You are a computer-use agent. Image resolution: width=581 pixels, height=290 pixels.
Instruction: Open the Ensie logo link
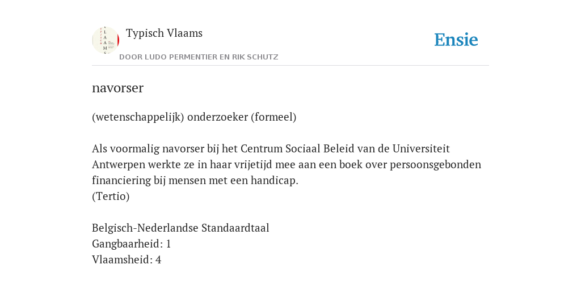tap(456, 40)
